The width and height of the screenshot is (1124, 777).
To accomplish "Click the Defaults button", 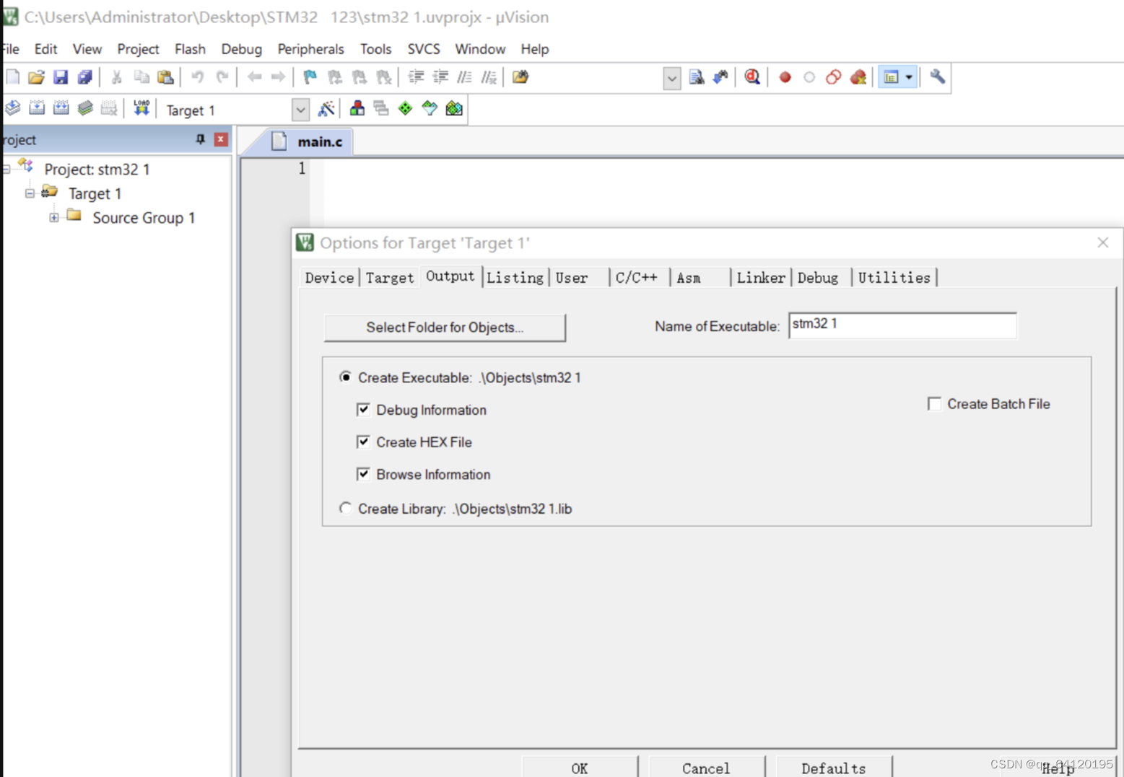I will [x=833, y=768].
